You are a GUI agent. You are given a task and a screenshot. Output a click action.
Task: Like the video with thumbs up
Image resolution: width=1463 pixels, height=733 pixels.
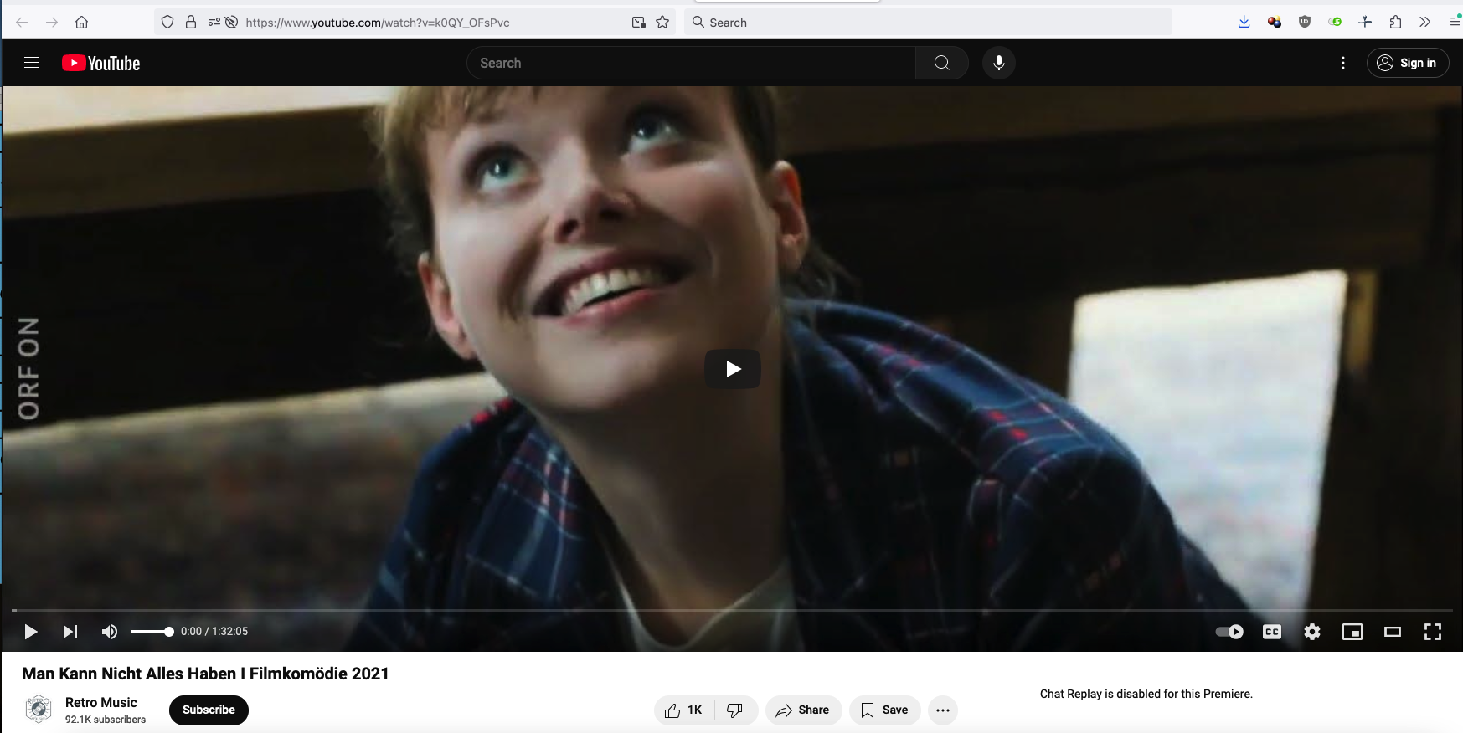(684, 710)
